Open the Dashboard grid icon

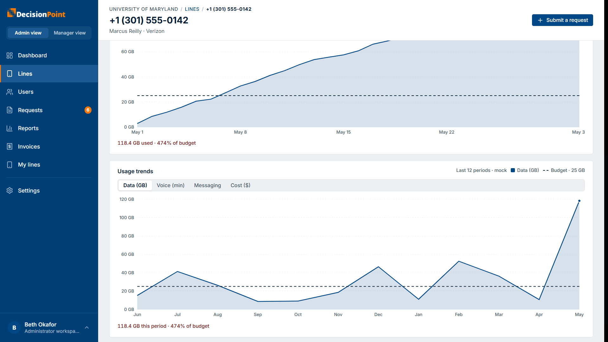(9, 55)
